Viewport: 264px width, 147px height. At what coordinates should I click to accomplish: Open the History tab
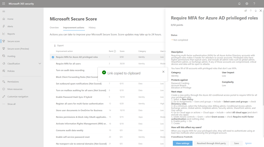point(92,27)
